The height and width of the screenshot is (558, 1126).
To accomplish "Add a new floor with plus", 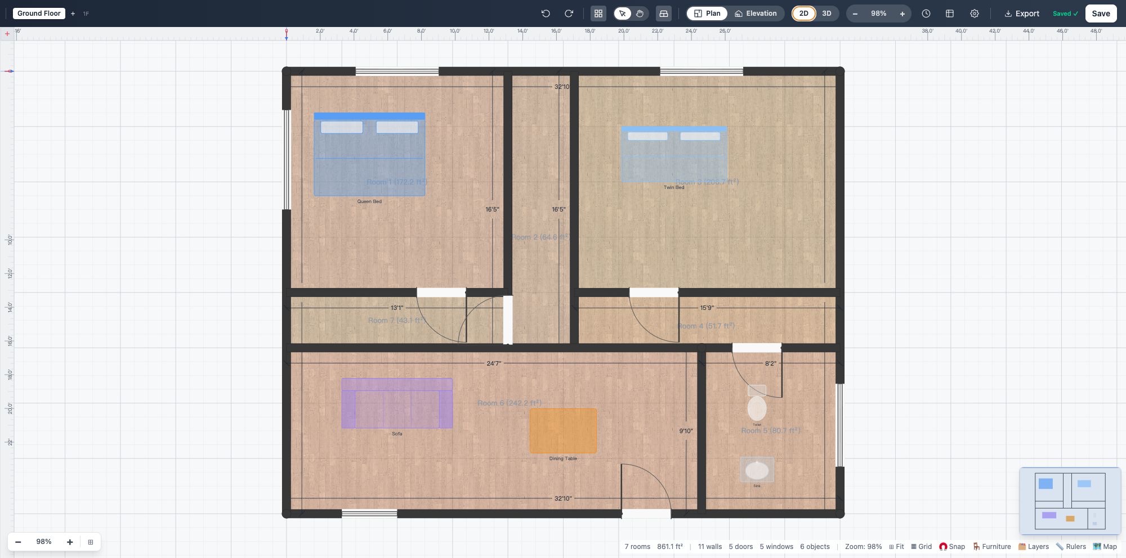I will click(x=73, y=13).
